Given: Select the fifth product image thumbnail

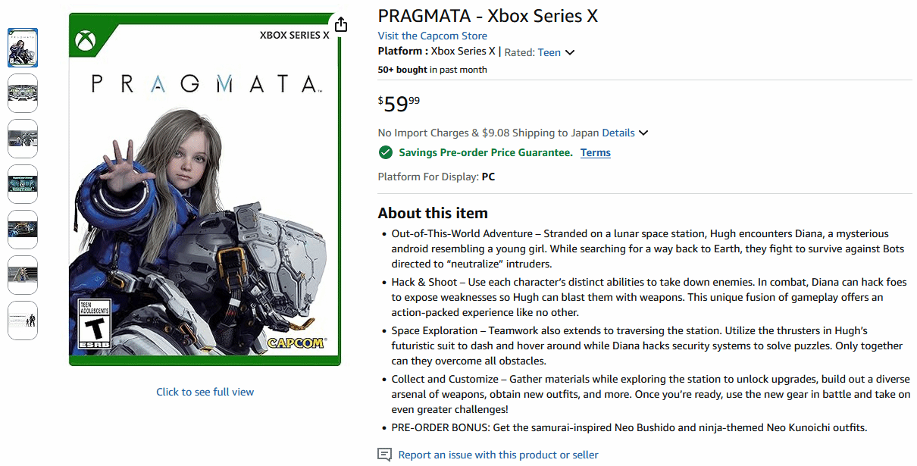Looking at the screenshot, I should (23, 230).
